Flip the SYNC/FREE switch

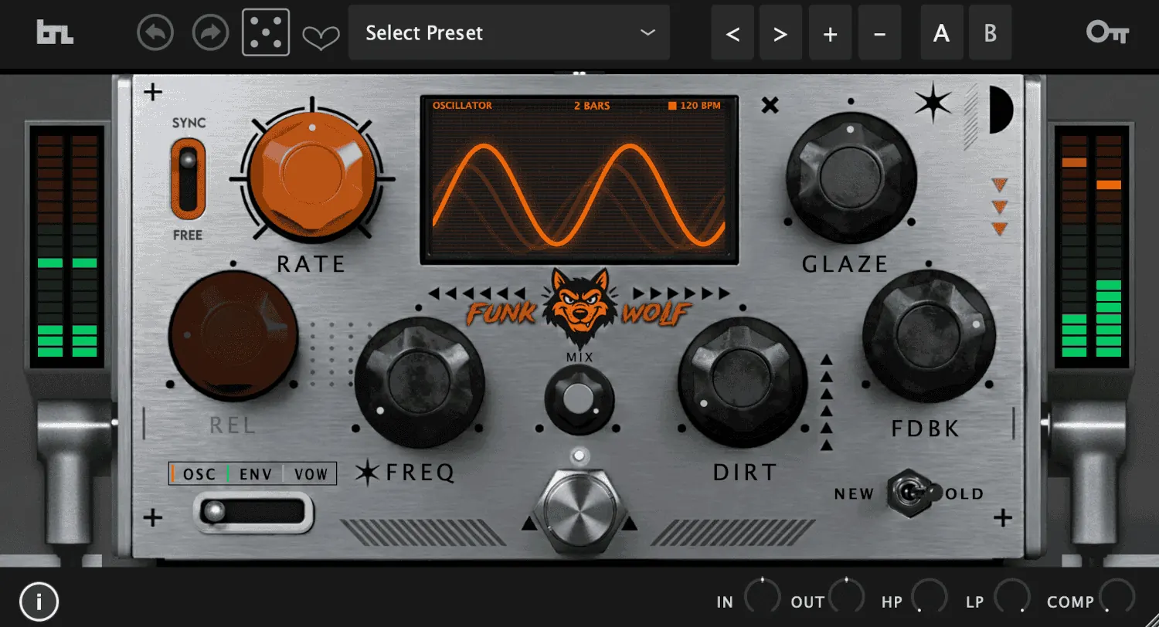186,176
